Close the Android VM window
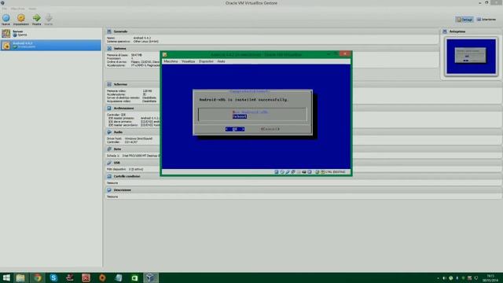Image resolution: width=503 pixels, height=283 pixels. point(345,54)
